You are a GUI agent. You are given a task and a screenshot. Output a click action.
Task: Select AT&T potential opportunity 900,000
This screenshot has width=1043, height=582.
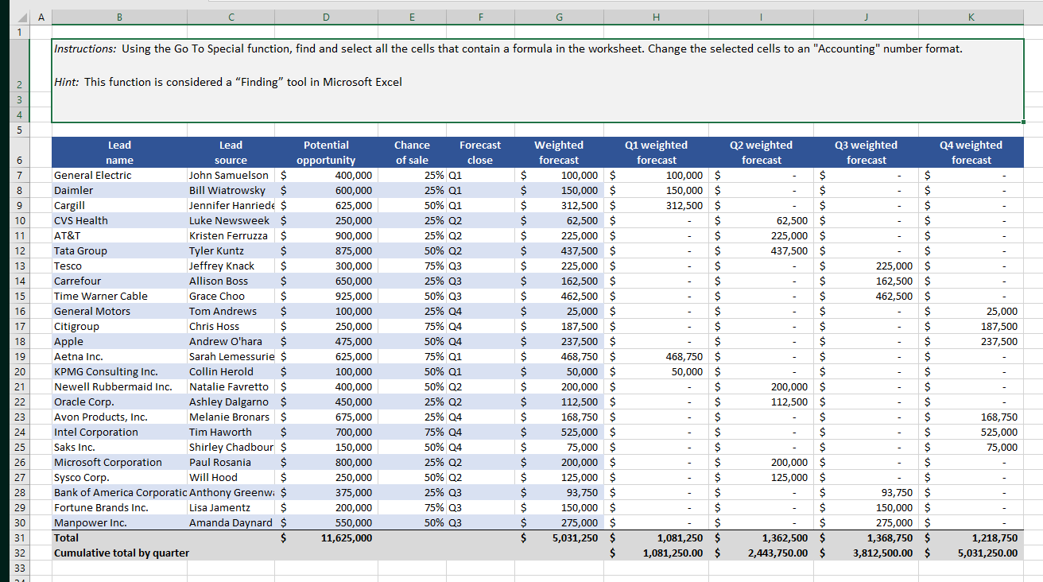click(x=326, y=235)
